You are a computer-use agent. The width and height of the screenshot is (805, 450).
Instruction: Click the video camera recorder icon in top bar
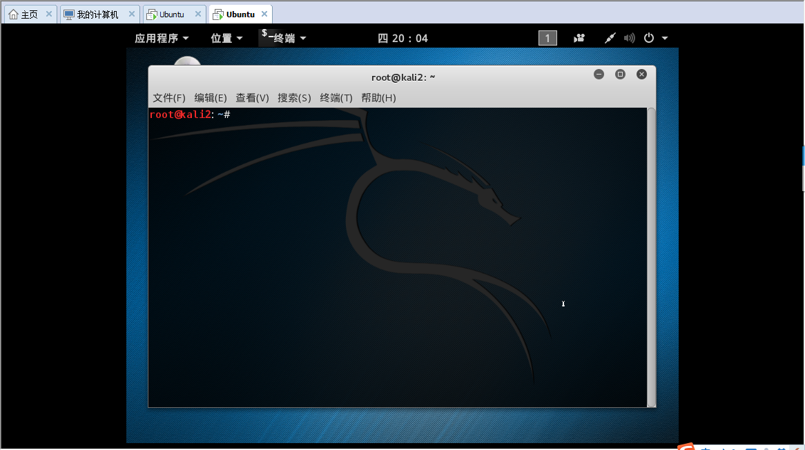point(579,38)
